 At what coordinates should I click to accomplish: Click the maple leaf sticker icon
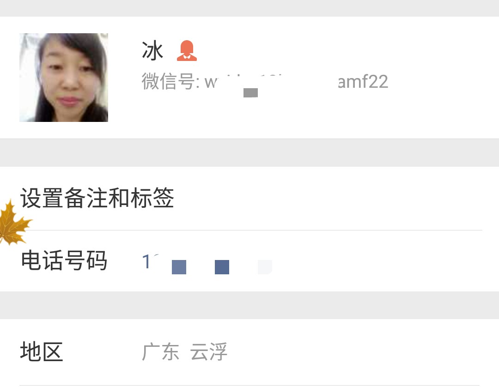point(14,222)
